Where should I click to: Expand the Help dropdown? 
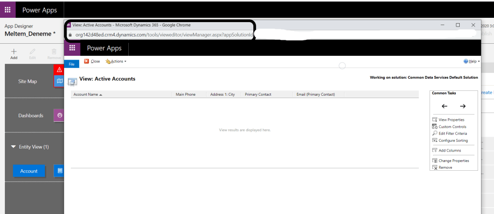point(471,62)
